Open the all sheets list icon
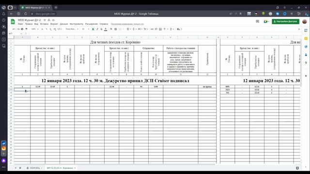Screen dimensions: 310x174 (x=20, y=168)
